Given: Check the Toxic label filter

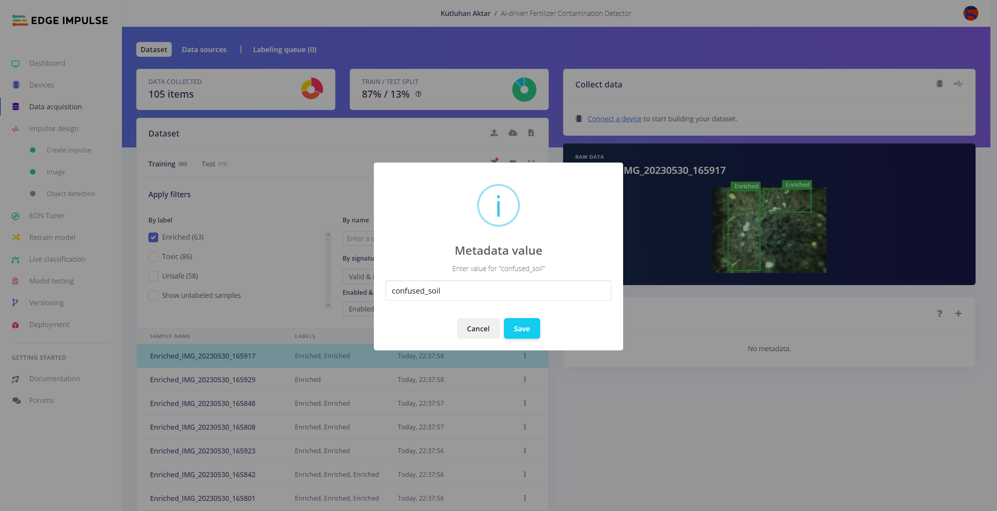Looking at the screenshot, I should click(153, 257).
